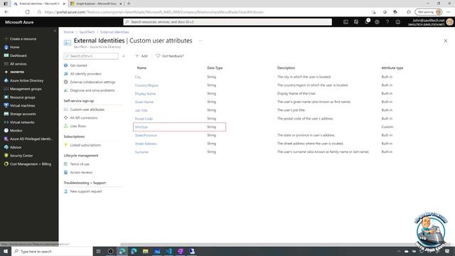Click the Monitor sidebar icon

(x=6, y=131)
